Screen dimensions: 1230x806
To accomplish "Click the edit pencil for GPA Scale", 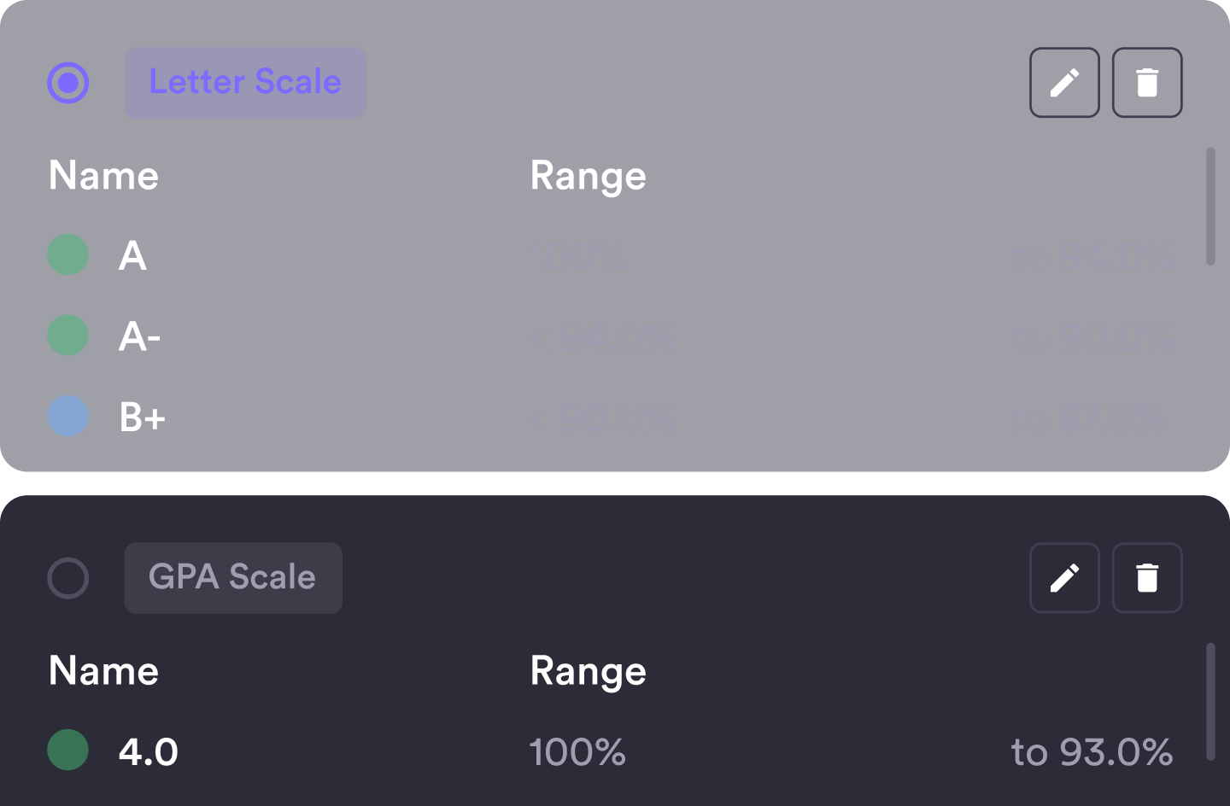I will coord(1064,578).
